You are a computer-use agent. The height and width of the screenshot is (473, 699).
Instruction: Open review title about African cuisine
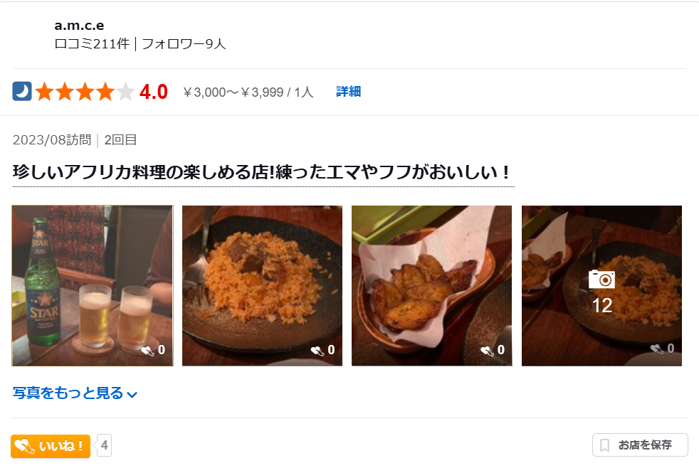[261, 172]
